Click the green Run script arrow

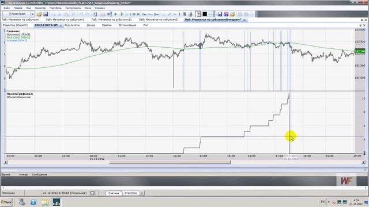[x=115, y=14]
